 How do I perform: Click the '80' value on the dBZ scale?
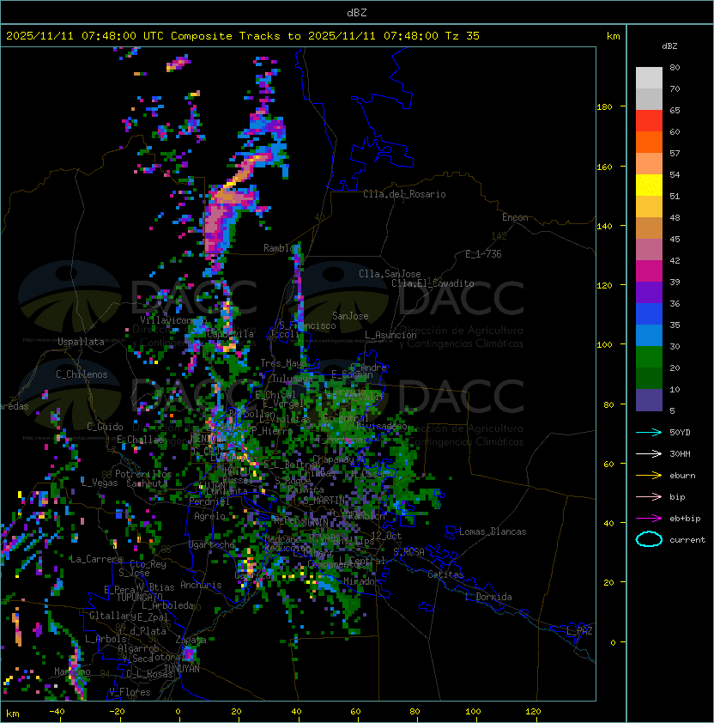(x=675, y=67)
